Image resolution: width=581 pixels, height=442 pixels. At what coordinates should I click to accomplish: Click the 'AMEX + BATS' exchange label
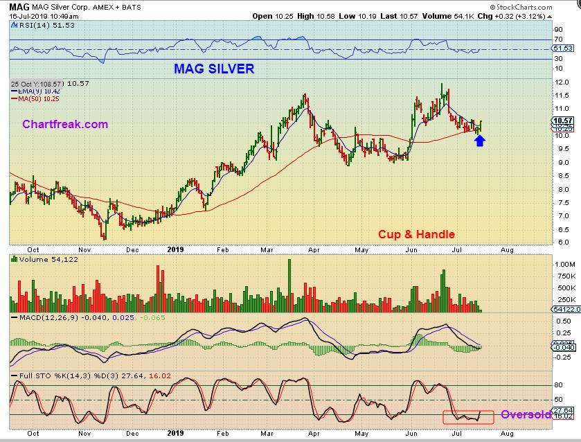coord(117,7)
